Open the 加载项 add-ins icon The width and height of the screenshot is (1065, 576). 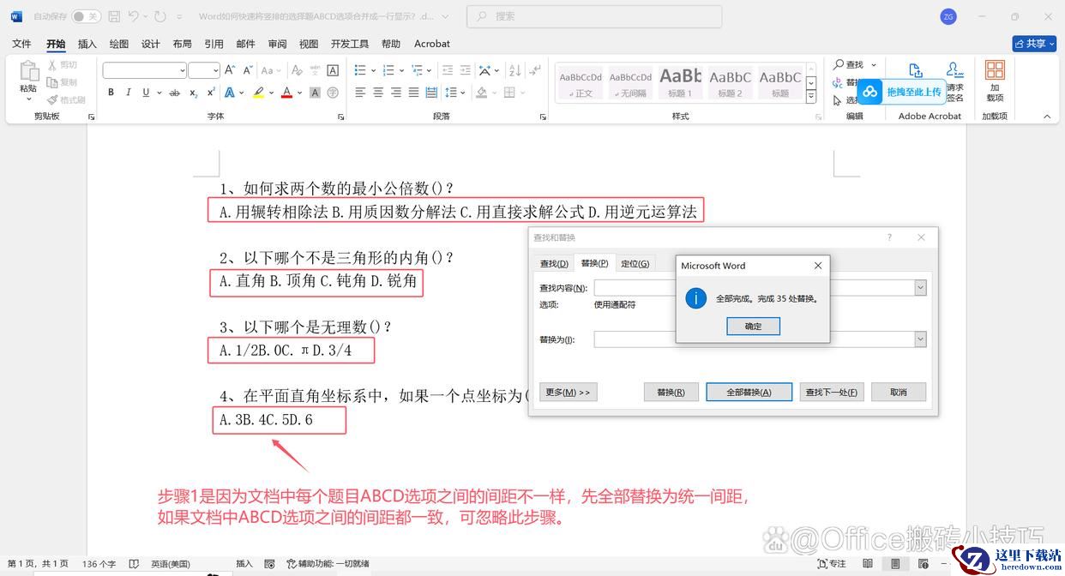995,80
